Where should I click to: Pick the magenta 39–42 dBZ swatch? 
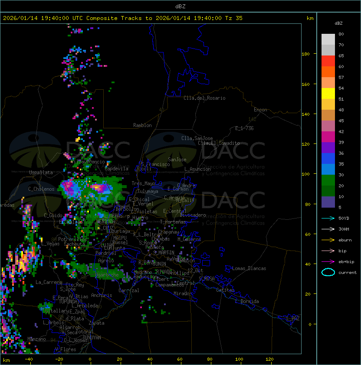pos(328,137)
